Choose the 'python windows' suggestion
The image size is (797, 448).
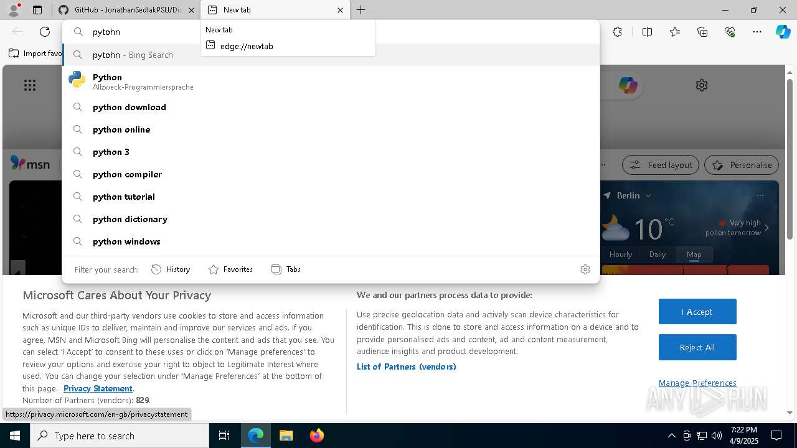click(331, 241)
